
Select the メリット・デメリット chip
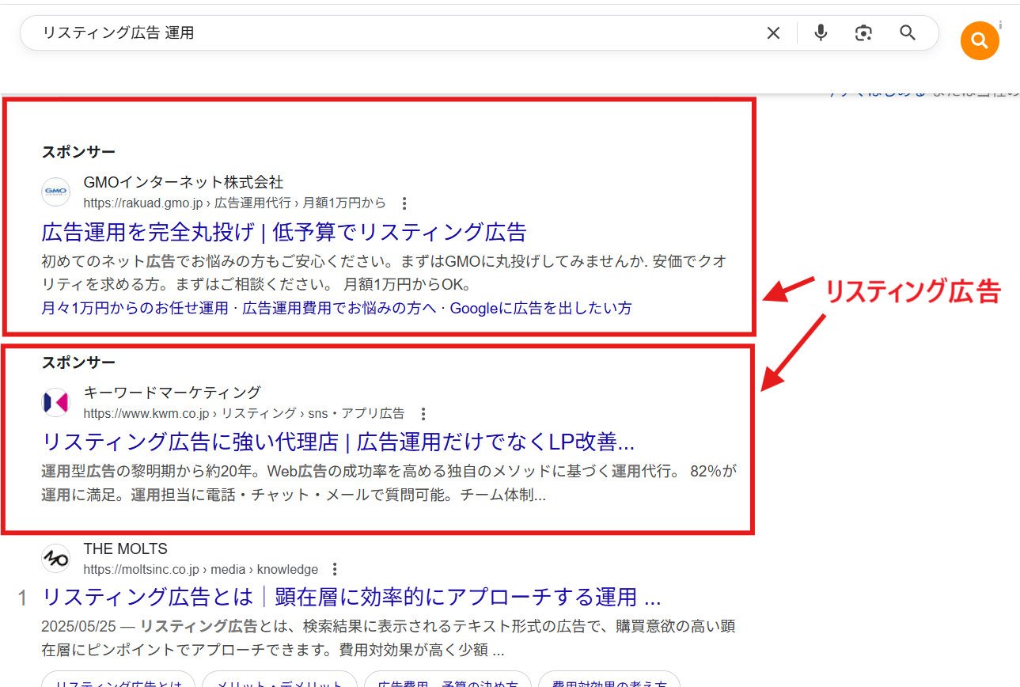[279, 681]
